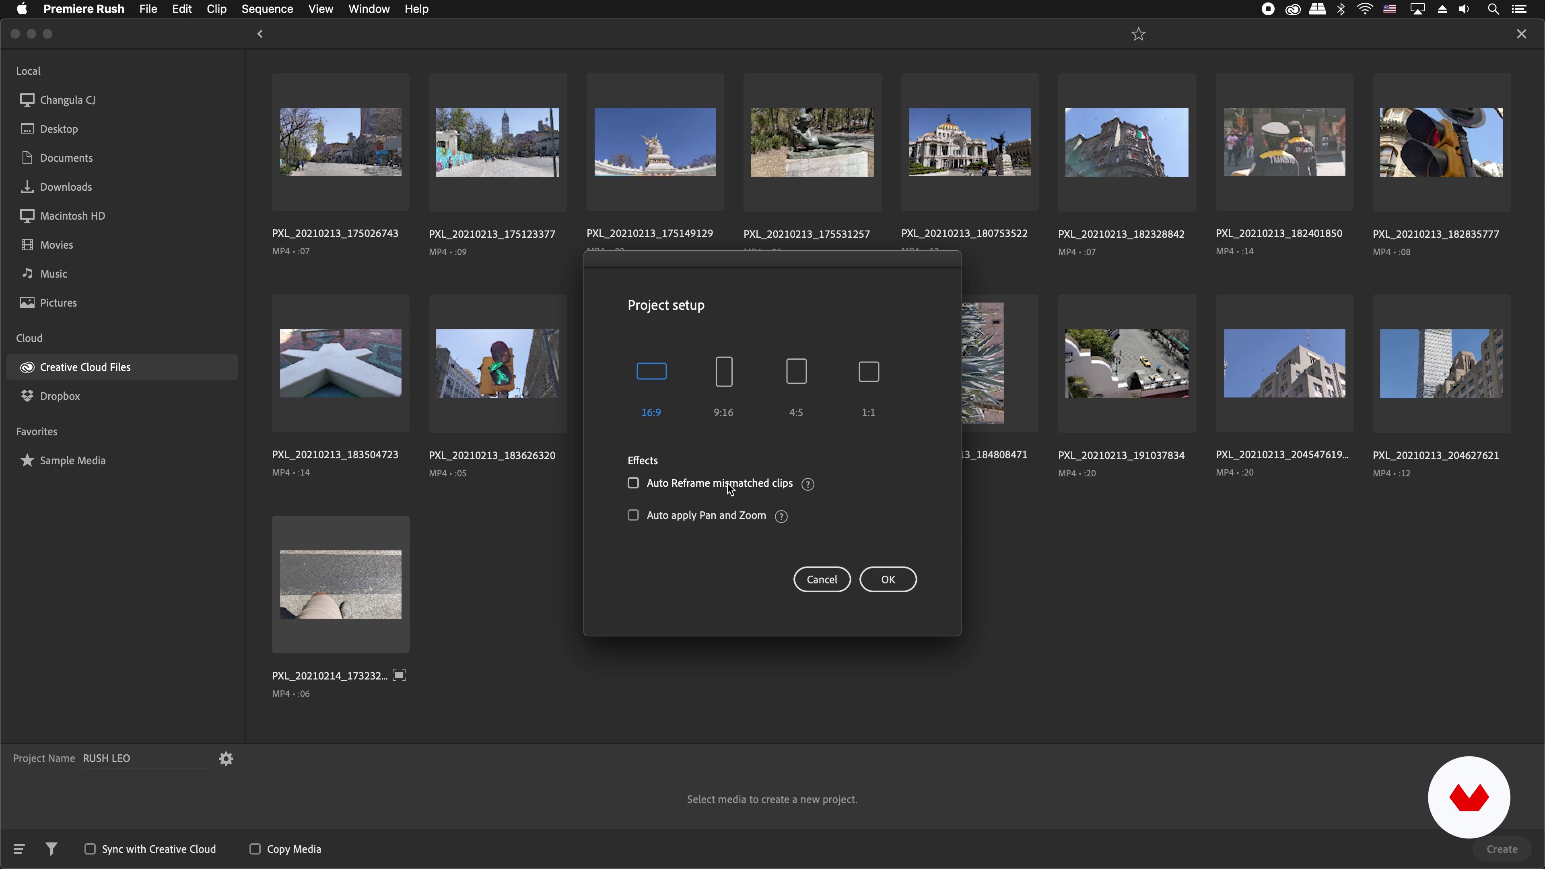Select thumbnail PXL_20210213_175531257
1545x869 pixels.
(812, 142)
